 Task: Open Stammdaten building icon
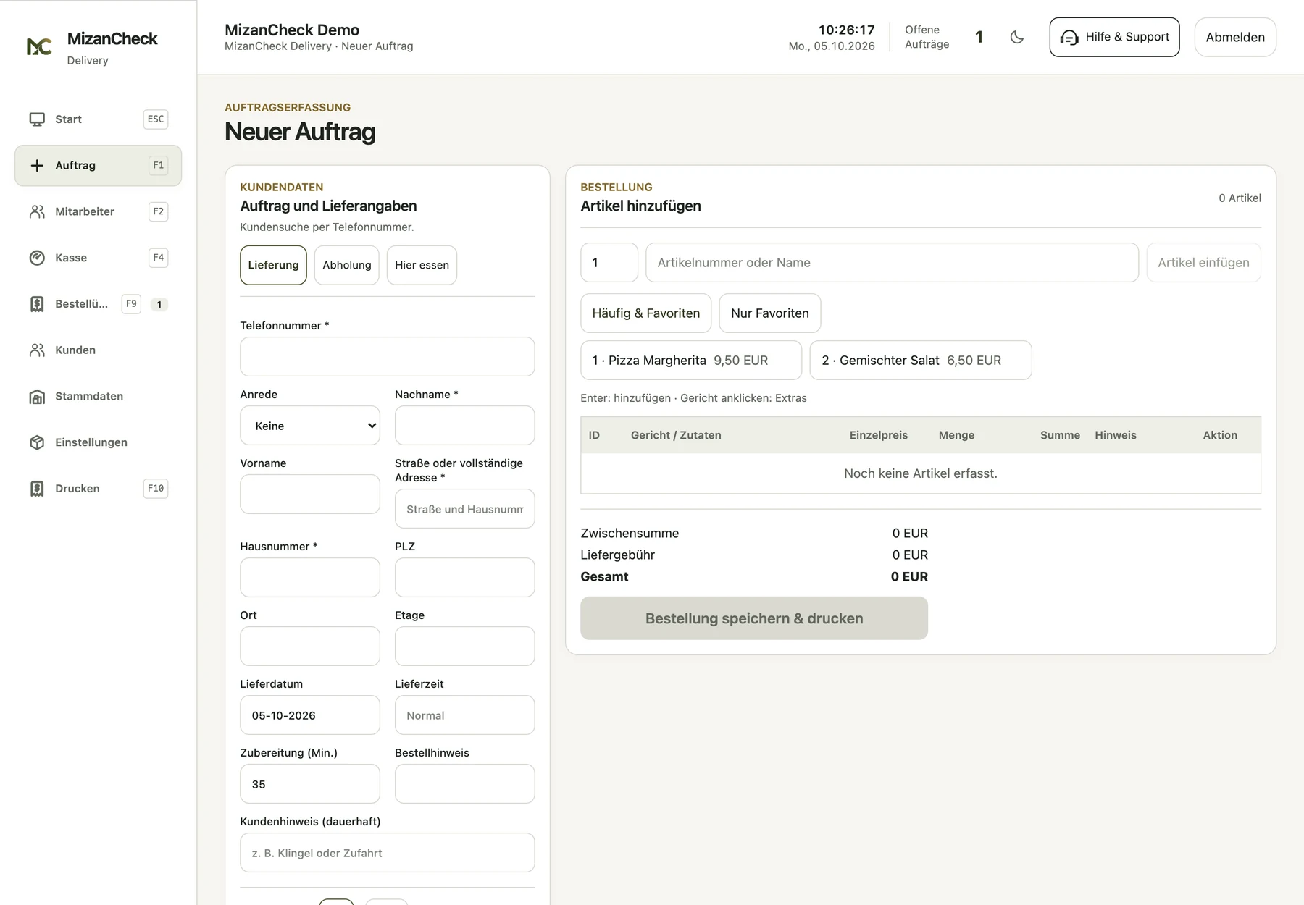click(x=37, y=397)
